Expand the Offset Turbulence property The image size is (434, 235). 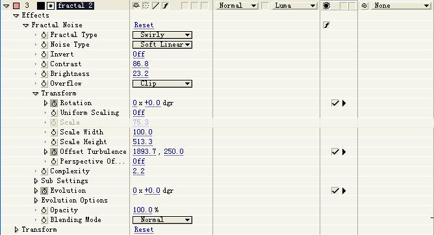click(45, 151)
